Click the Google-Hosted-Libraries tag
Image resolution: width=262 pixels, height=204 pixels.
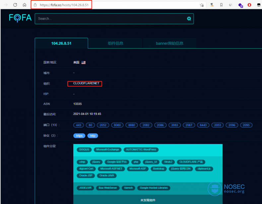coord(154,188)
